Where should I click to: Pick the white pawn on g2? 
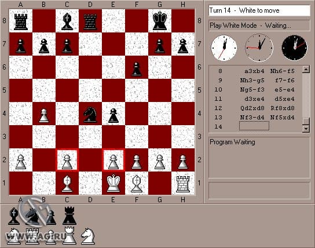point(160,162)
